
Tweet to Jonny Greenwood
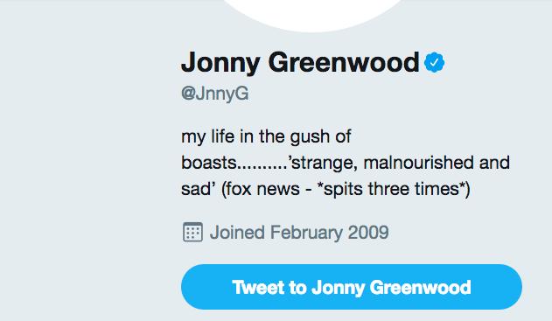point(352,287)
